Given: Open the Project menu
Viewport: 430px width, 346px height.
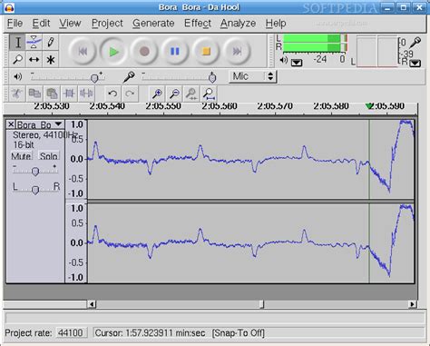Looking at the screenshot, I should pyautogui.click(x=107, y=24).
